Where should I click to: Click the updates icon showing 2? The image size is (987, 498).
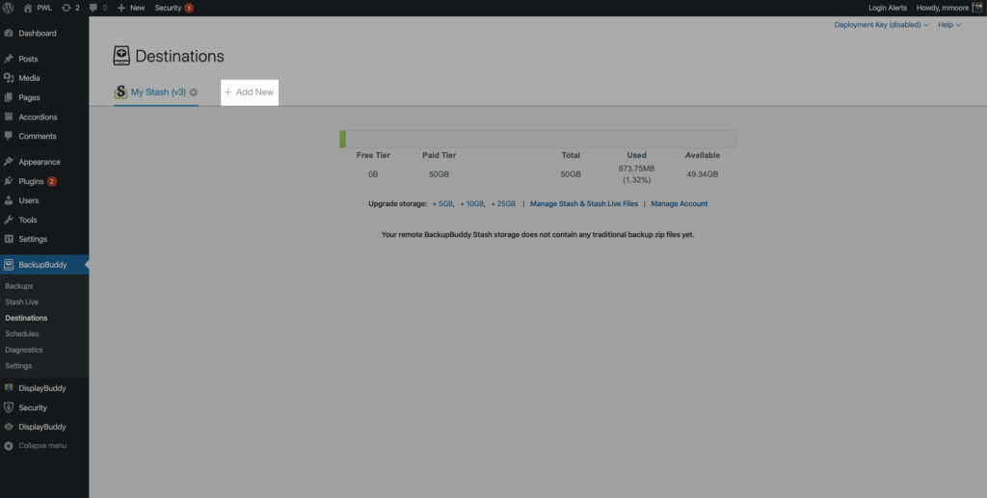[x=70, y=8]
